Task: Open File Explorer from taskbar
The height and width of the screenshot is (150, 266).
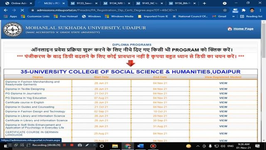Action: click(115, 146)
